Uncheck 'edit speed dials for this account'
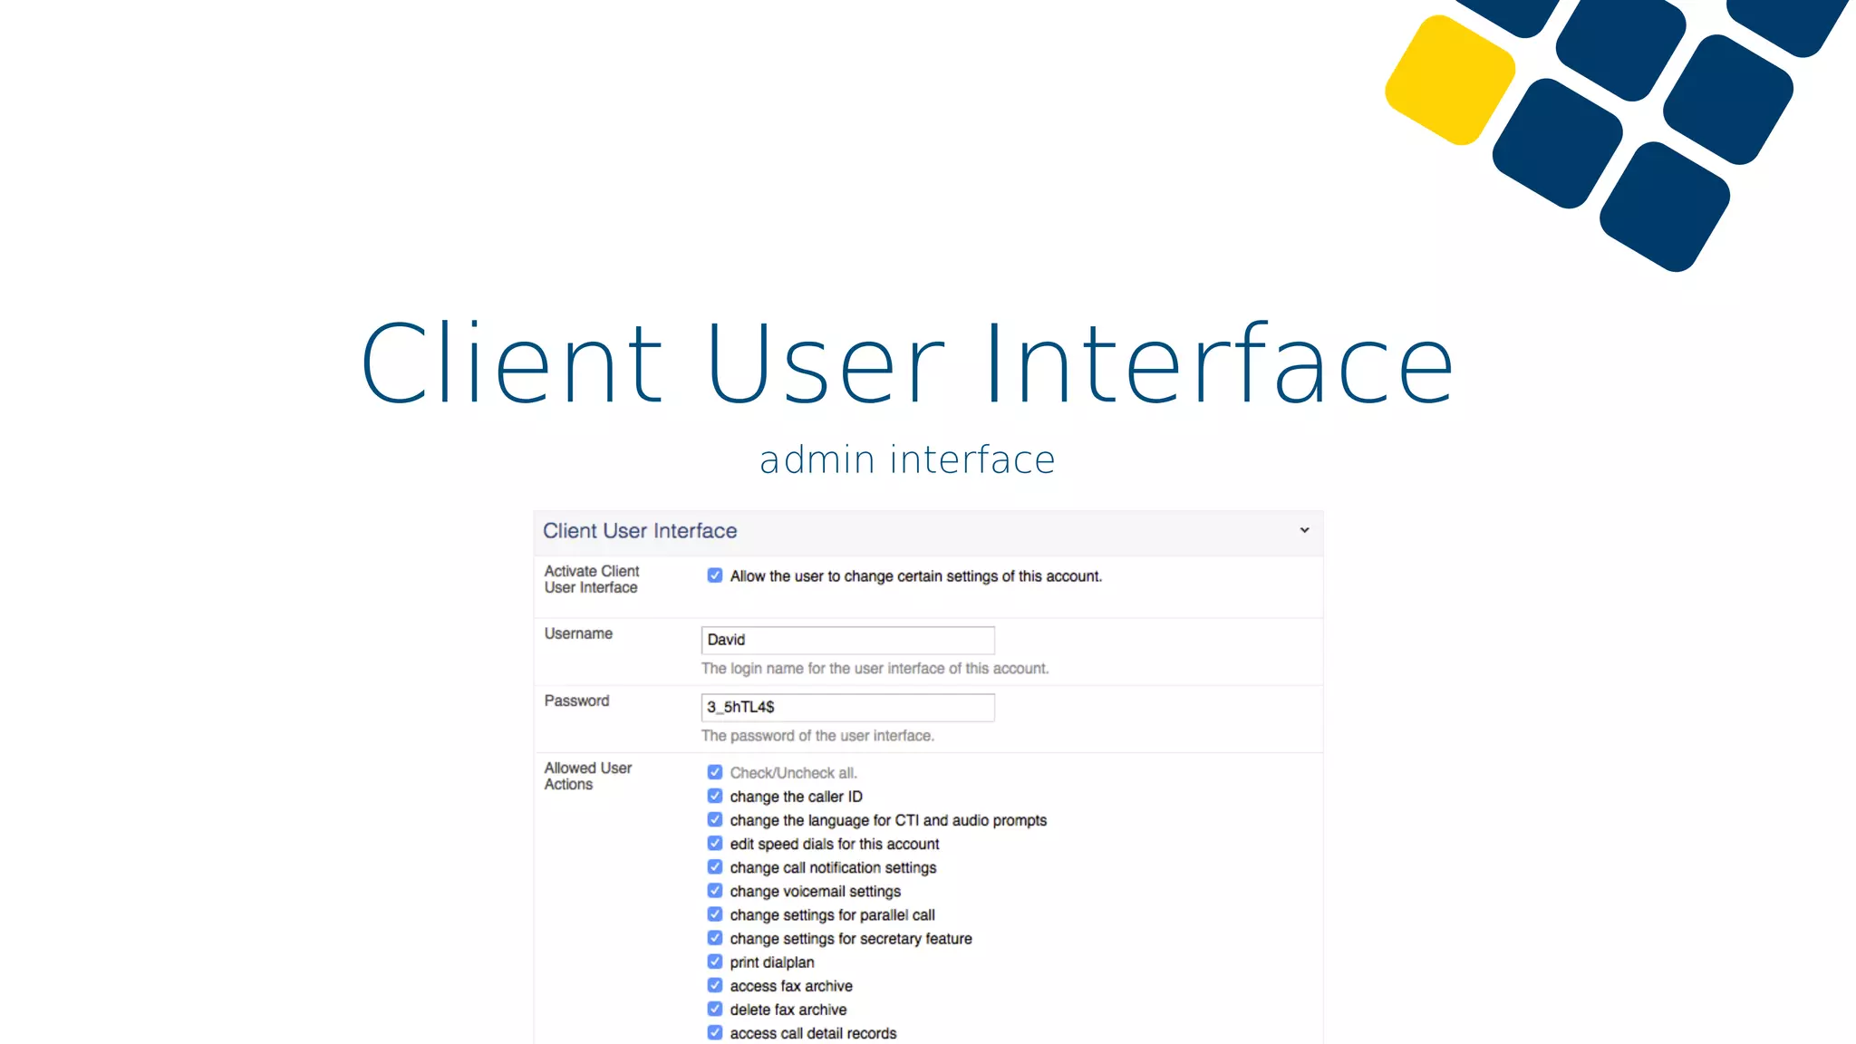The height and width of the screenshot is (1044, 1856). pos(715,843)
